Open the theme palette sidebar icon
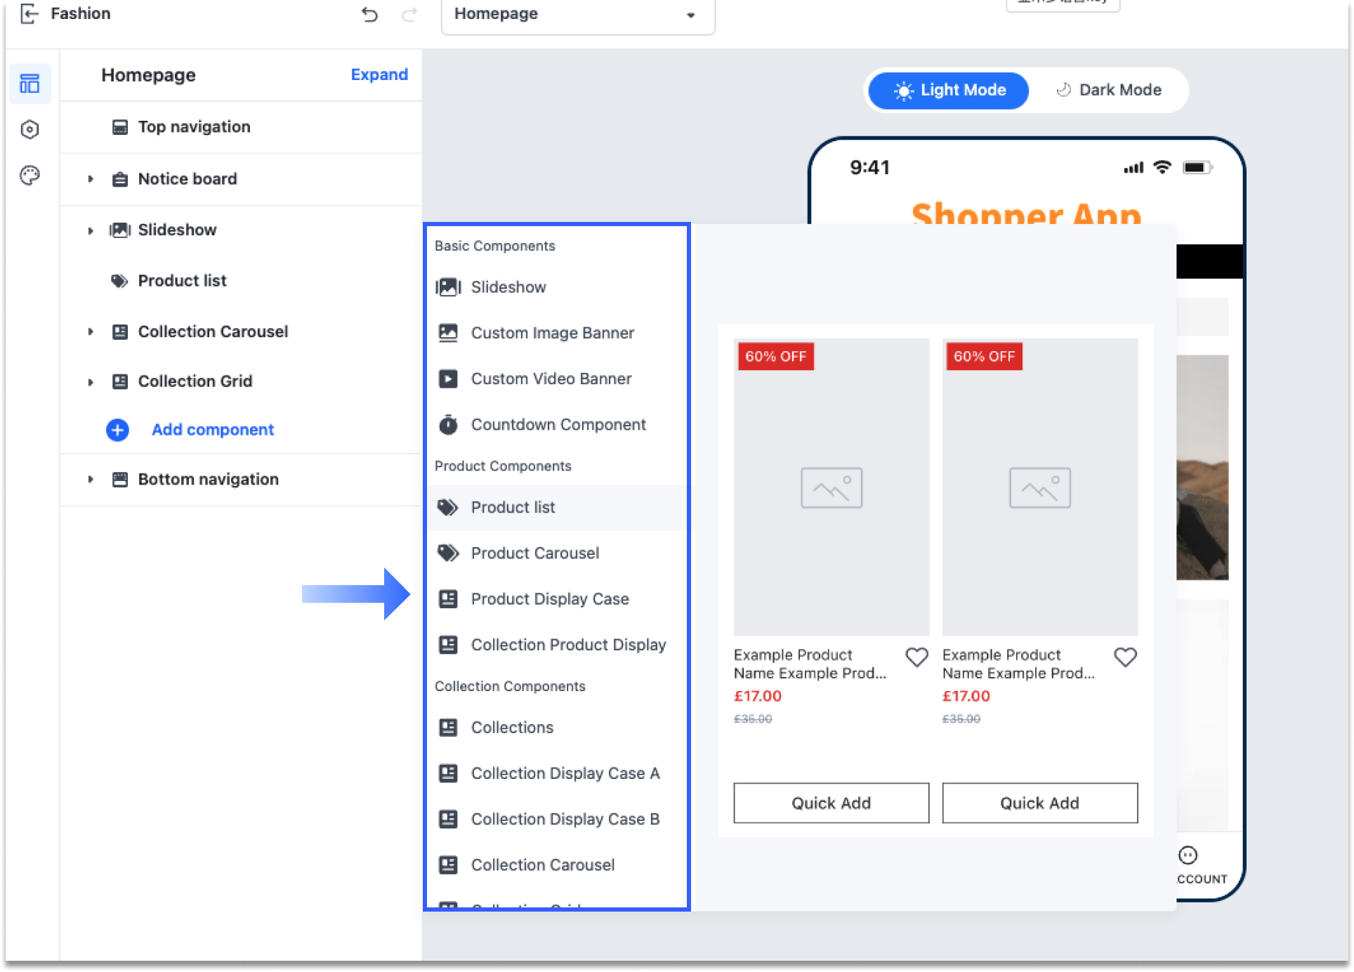1354x972 pixels. (x=29, y=176)
